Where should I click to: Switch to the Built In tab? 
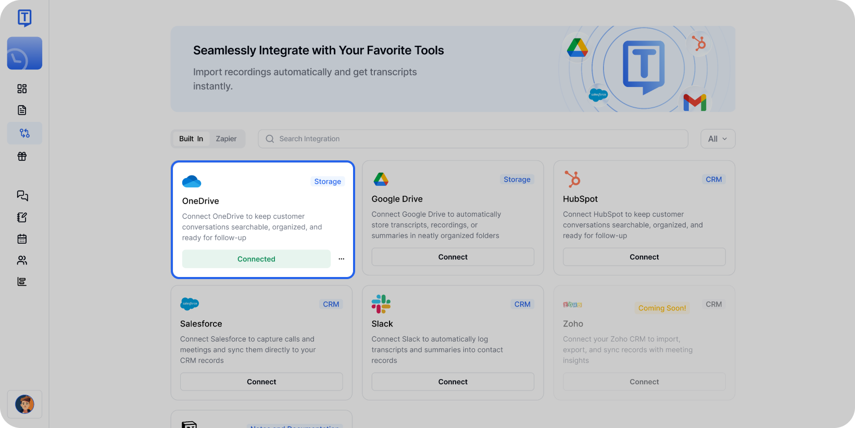pyautogui.click(x=191, y=139)
